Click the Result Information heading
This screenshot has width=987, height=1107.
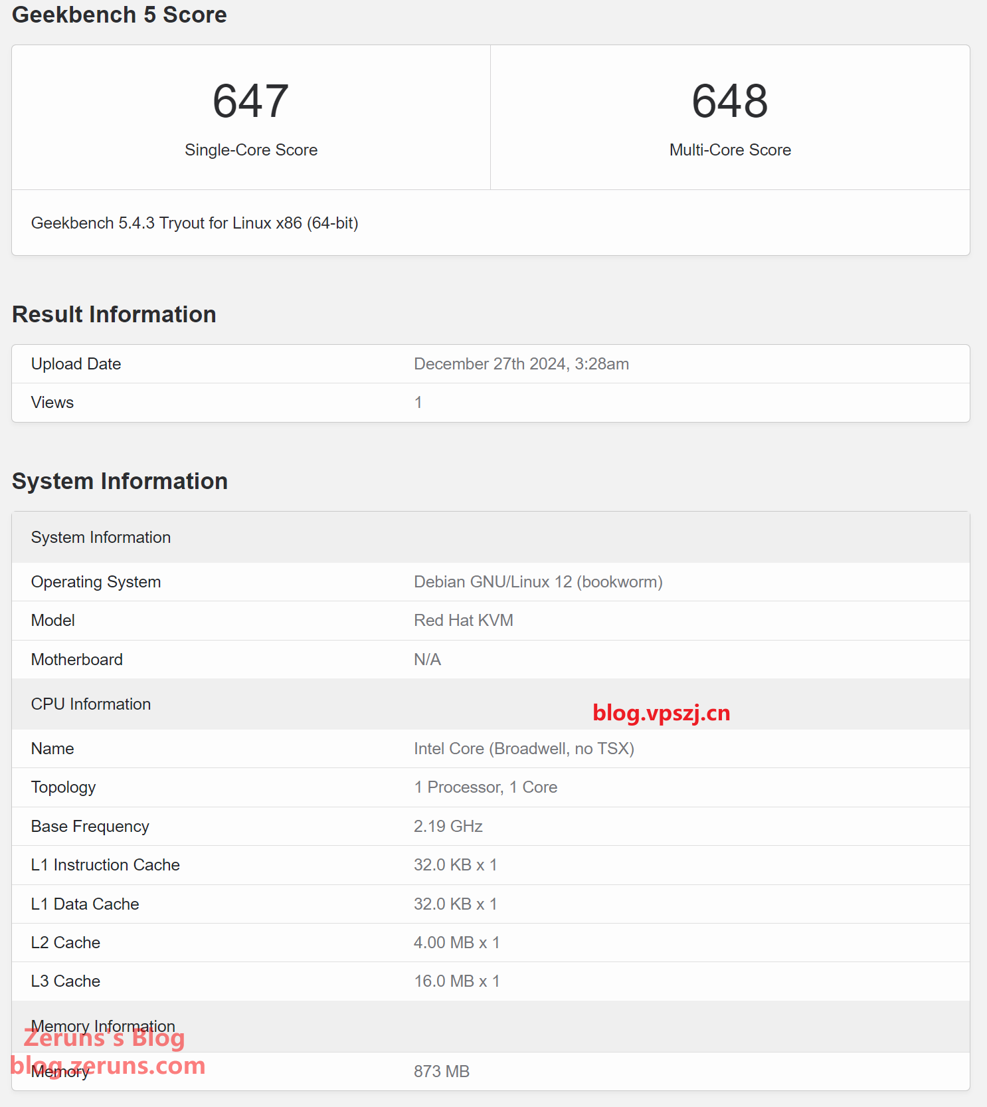tap(114, 314)
